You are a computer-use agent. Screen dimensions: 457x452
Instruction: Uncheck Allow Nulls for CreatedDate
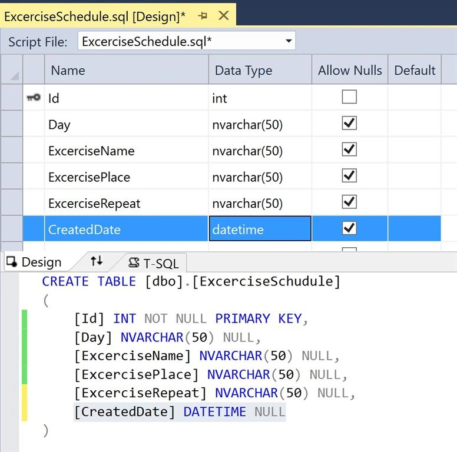click(x=349, y=228)
